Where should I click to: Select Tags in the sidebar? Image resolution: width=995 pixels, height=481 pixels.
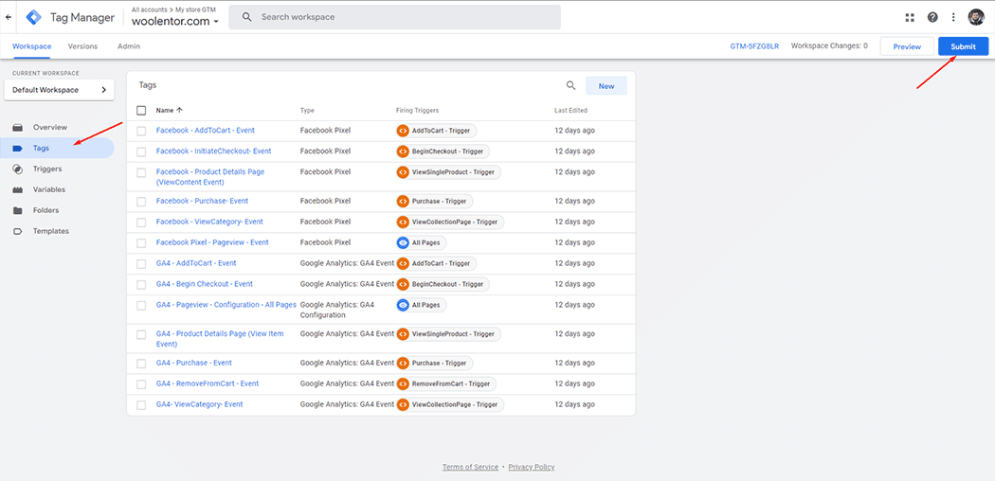click(x=57, y=149)
